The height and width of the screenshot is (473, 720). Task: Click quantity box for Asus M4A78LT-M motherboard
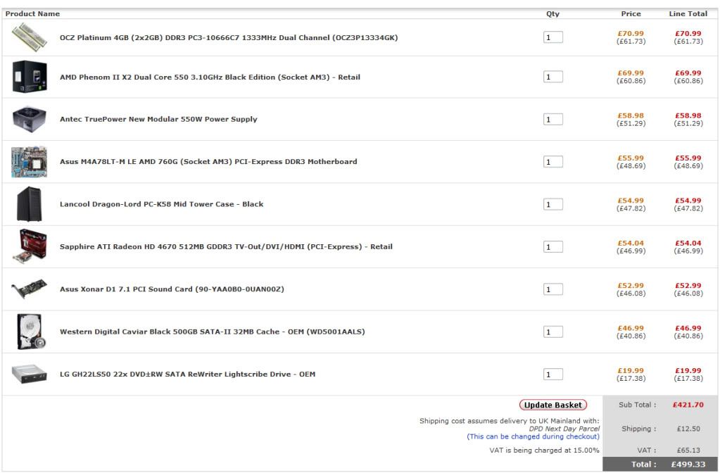pyautogui.click(x=553, y=162)
